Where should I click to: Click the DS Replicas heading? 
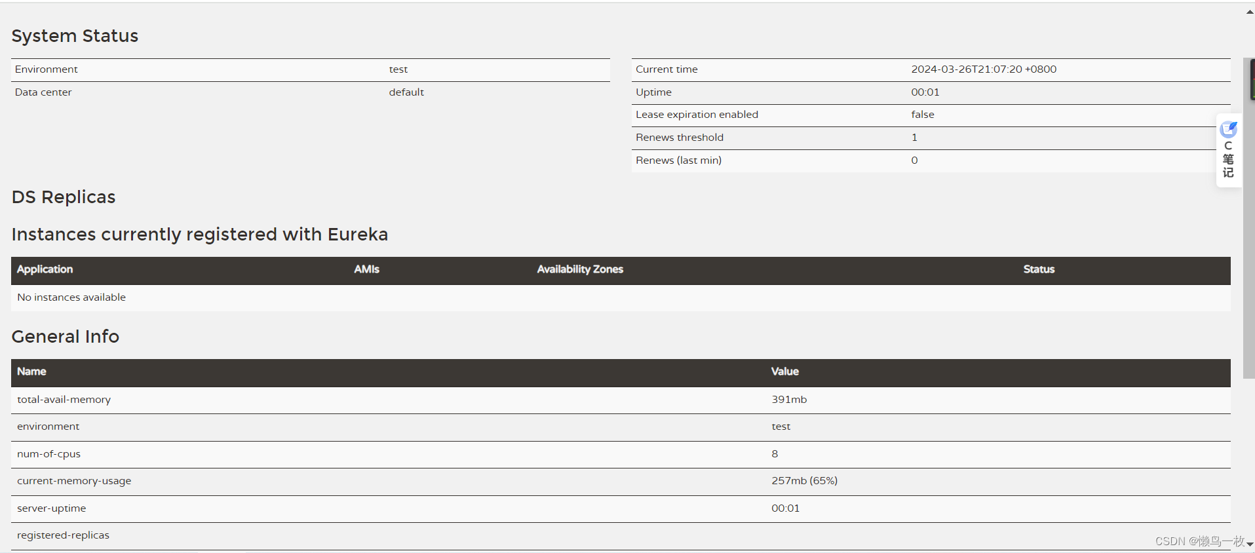click(x=64, y=197)
